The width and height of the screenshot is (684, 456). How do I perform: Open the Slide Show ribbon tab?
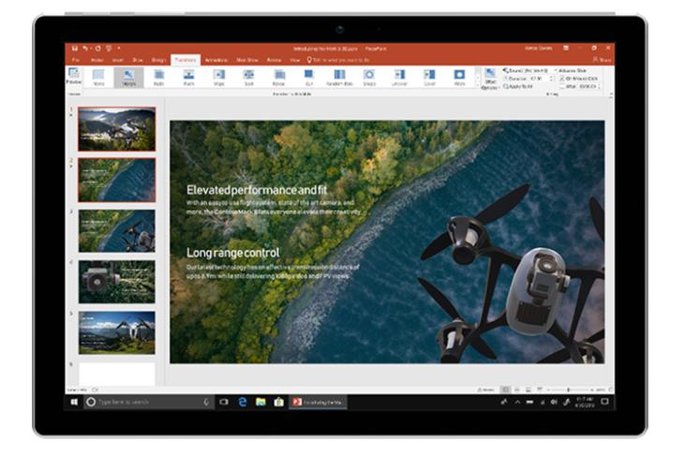[x=247, y=60]
